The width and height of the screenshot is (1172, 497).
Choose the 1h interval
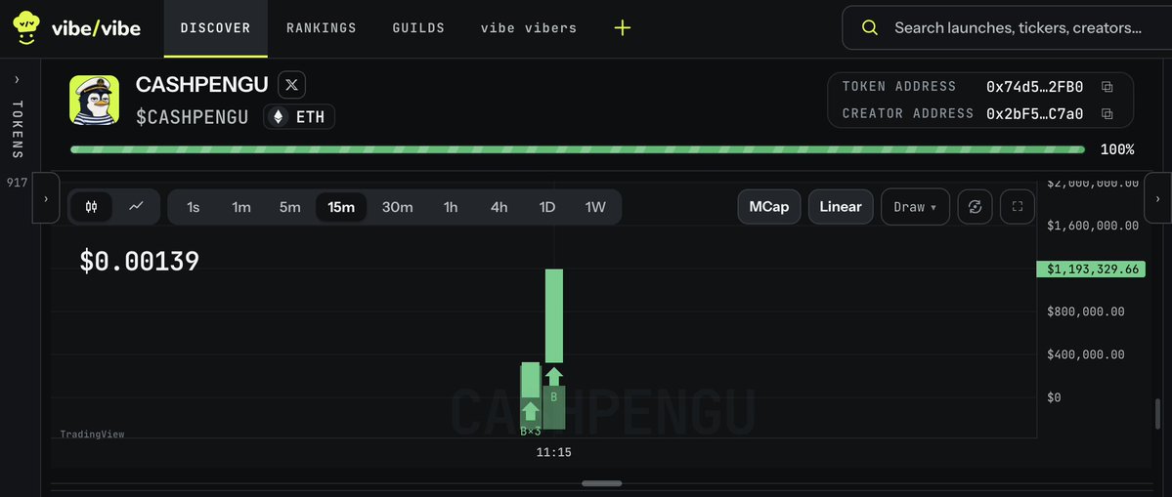(x=450, y=207)
